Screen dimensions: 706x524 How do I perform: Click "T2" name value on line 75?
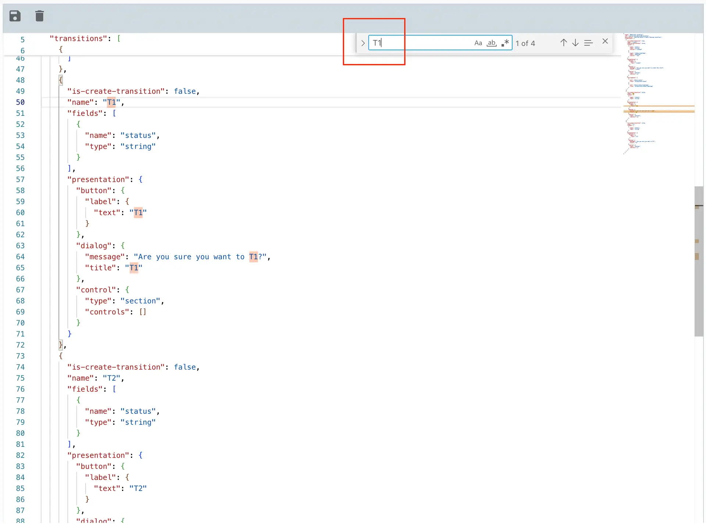coord(111,378)
